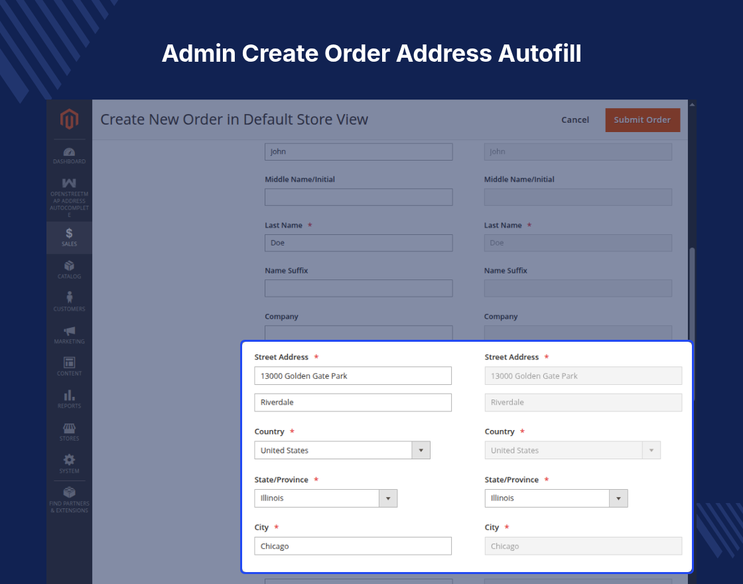Click the billing Country dropdown arrow
Image resolution: width=743 pixels, height=584 pixels.
(421, 451)
